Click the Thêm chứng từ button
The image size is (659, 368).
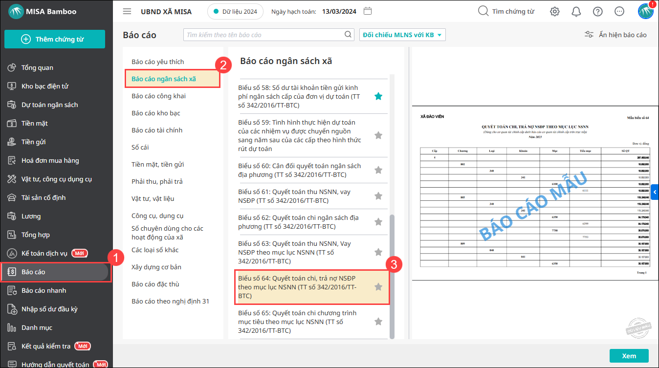point(55,39)
